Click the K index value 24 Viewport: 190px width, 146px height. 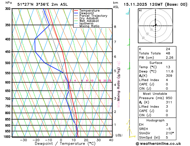[168, 49]
